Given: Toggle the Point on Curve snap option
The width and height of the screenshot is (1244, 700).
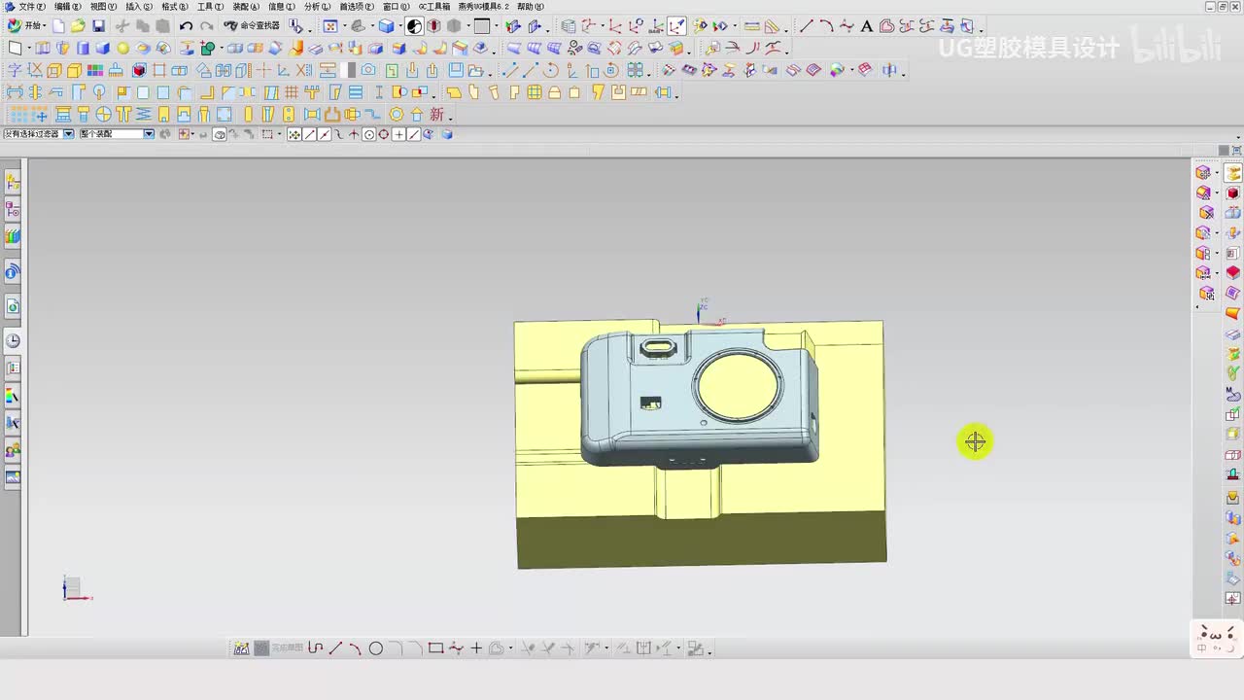Looking at the screenshot, I should (414, 134).
